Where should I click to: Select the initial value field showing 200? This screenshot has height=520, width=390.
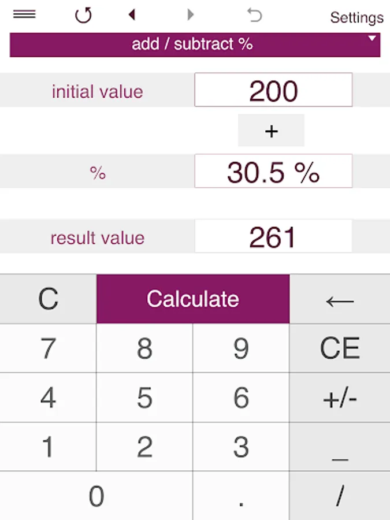click(x=273, y=90)
